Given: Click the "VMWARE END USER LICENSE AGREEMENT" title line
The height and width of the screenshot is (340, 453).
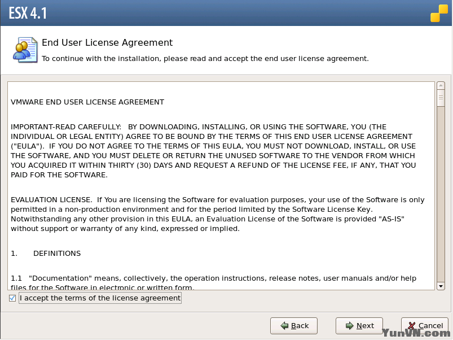Looking at the screenshot, I should (x=87, y=102).
